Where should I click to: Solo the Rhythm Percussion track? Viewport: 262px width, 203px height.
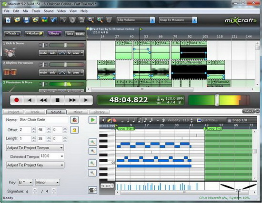click(52, 73)
